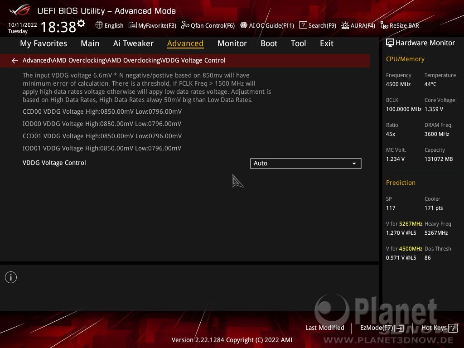
Task: Open MyFavorite(F3) list icon
Action: click(x=133, y=25)
